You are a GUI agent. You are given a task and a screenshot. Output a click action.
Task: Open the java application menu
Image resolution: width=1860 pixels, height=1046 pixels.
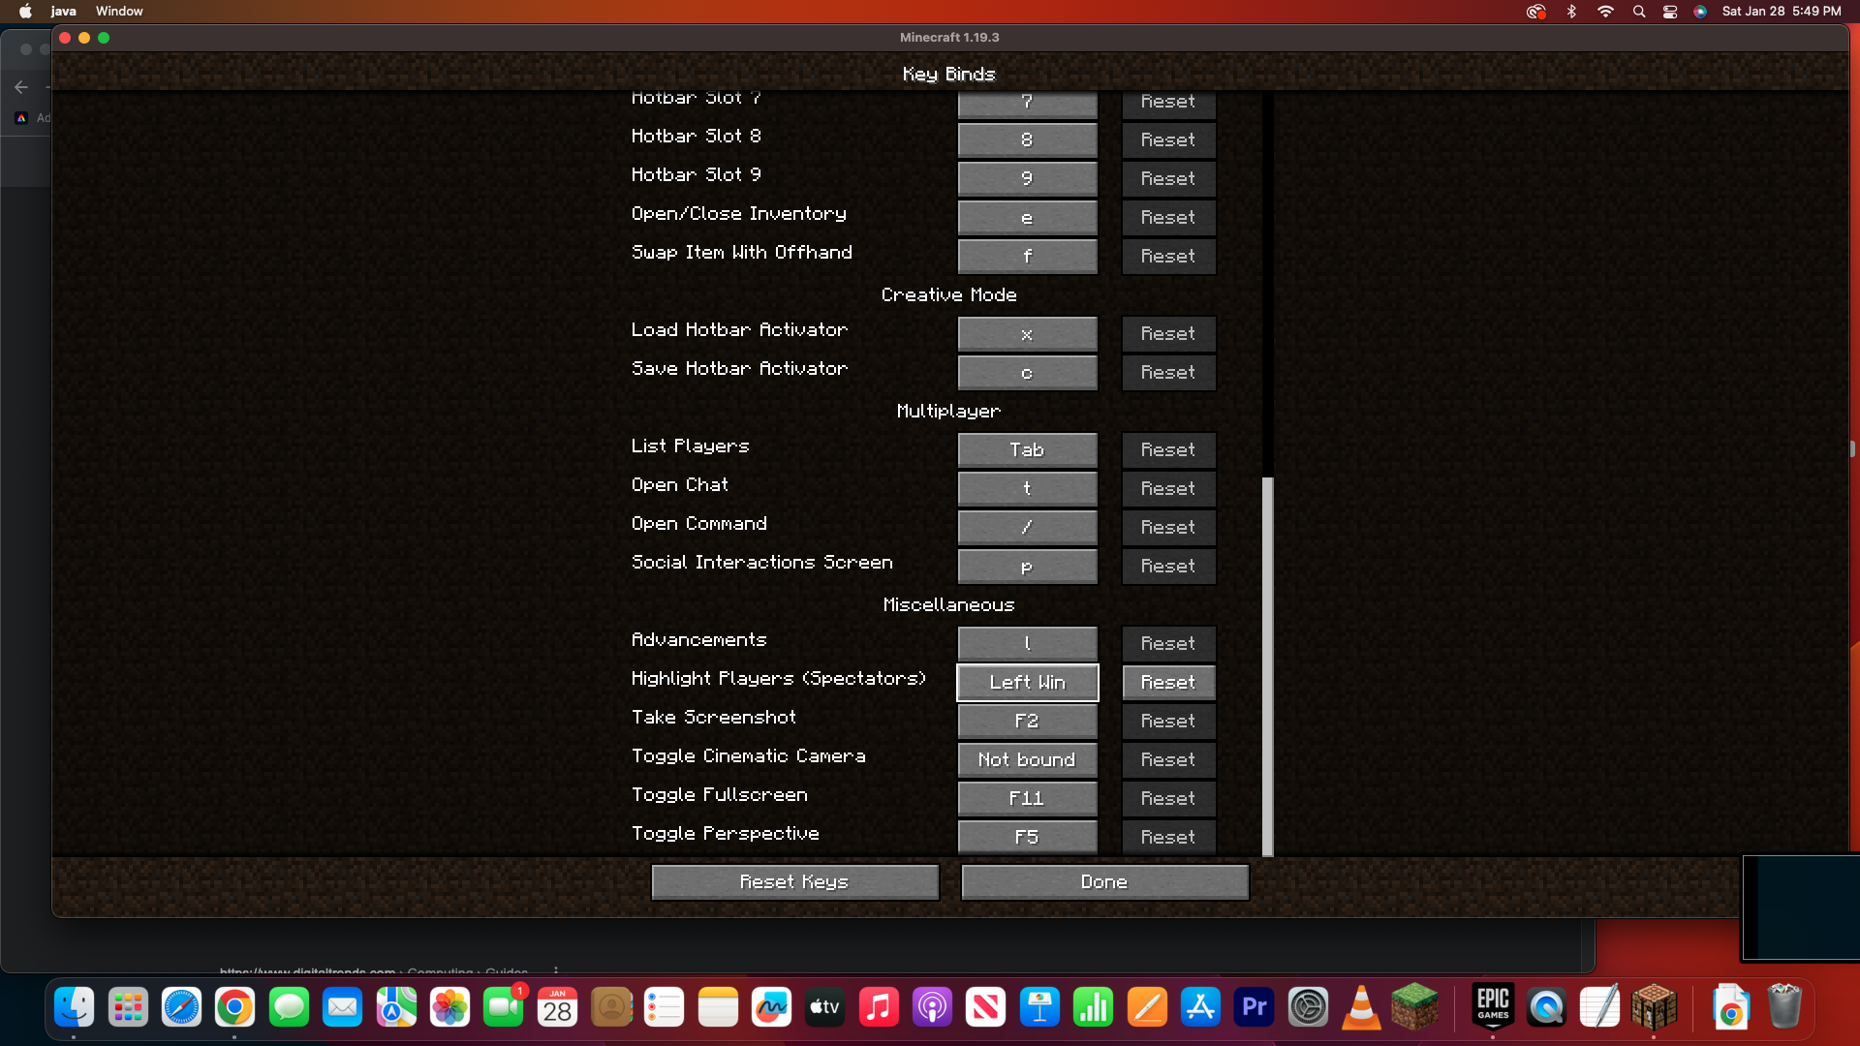click(64, 12)
